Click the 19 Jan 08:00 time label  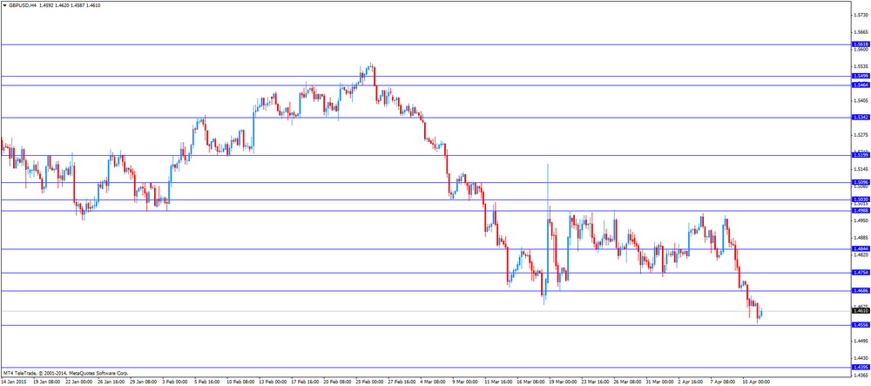click(x=47, y=383)
